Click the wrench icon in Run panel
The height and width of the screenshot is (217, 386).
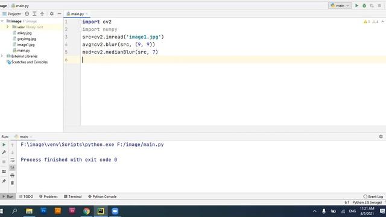click(x=4, y=153)
